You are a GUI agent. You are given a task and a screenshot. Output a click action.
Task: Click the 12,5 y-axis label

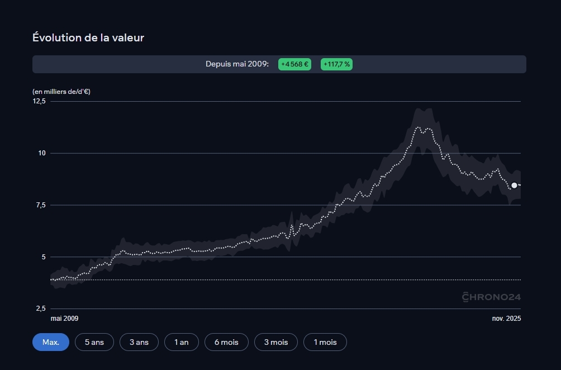pos(40,101)
